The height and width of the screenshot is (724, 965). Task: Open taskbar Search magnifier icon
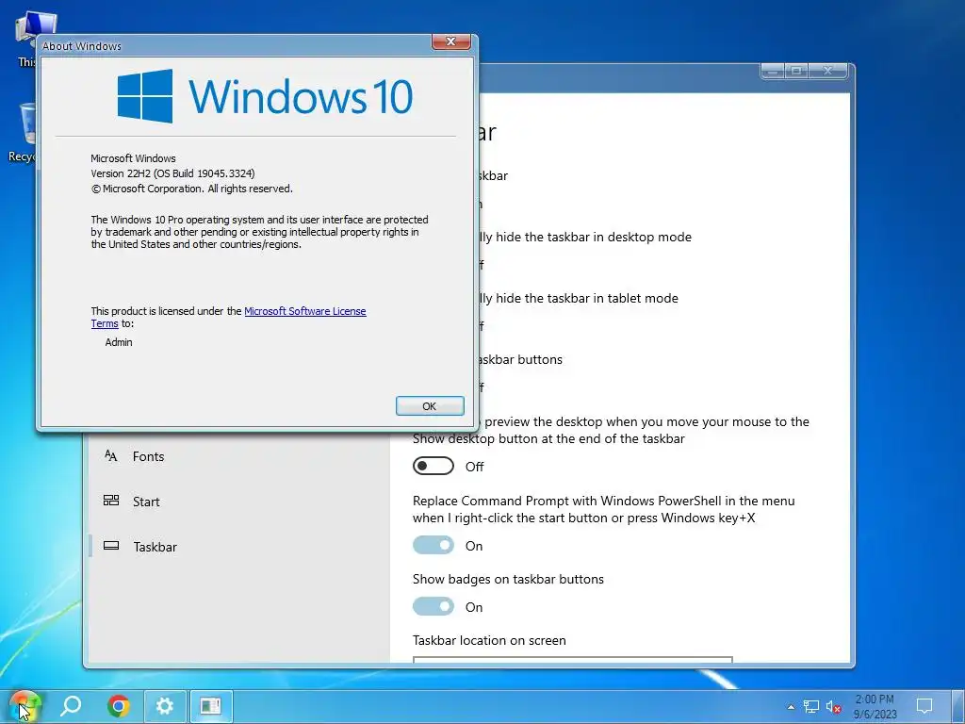click(x=71, y=705)
